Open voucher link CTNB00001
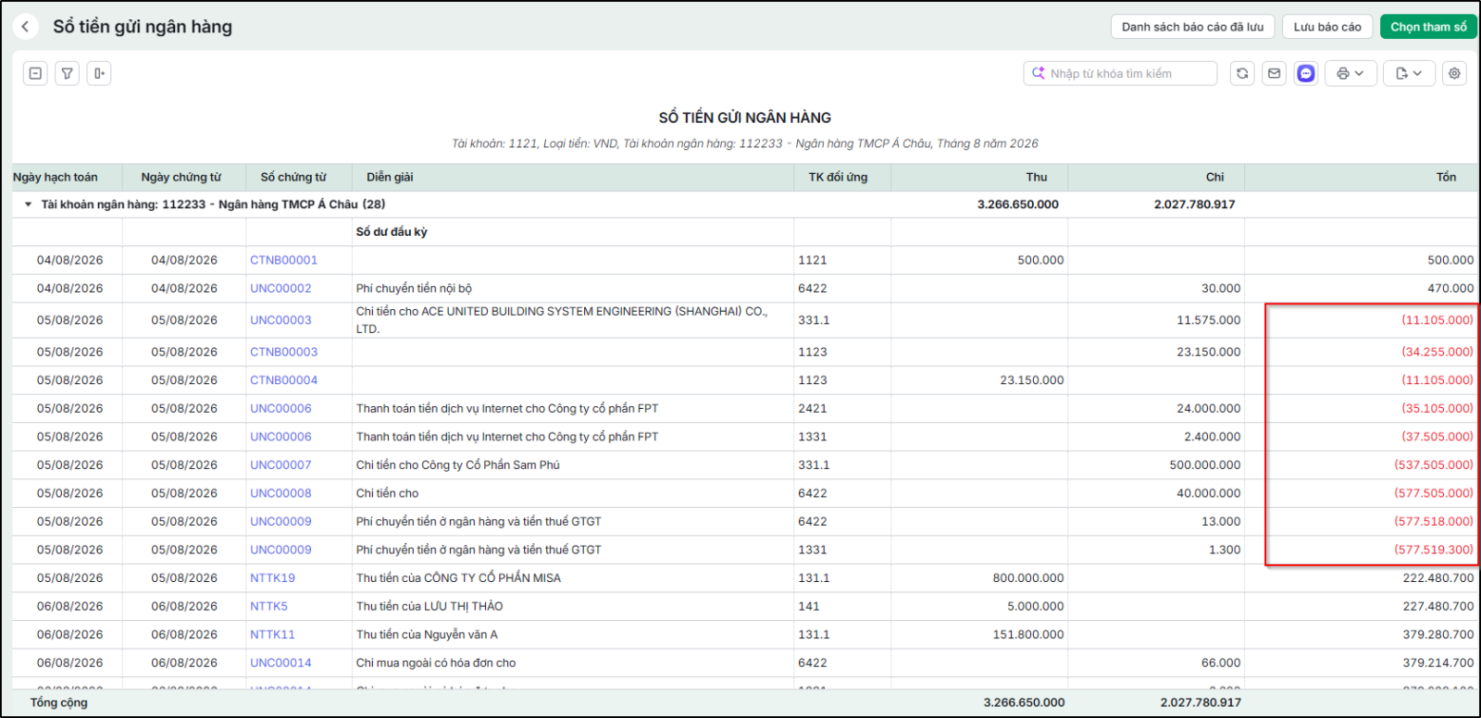Viewport: 1481px width, 718px height. pos(283,260)
